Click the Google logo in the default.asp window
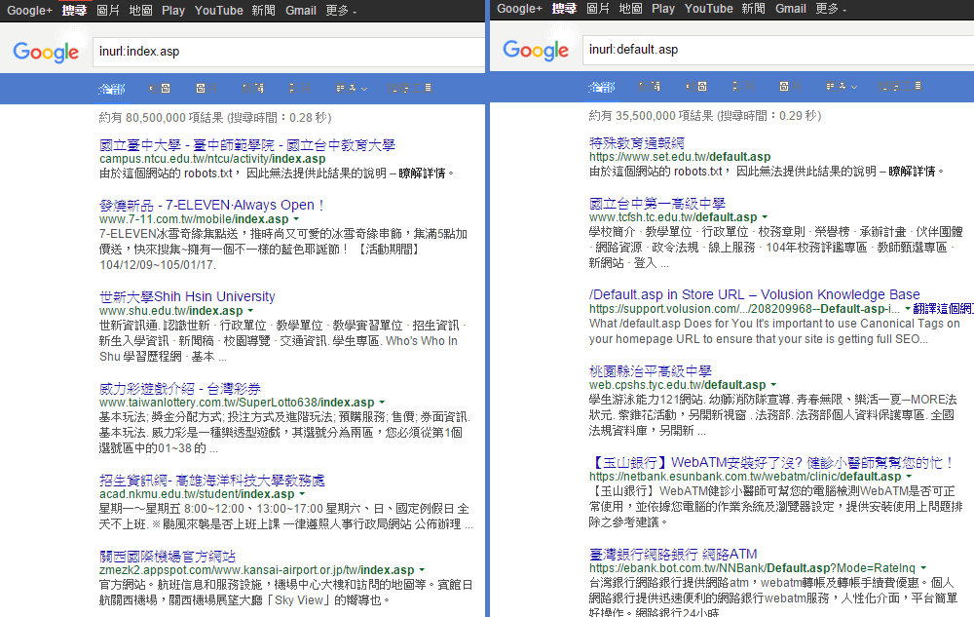Screen dimensions: 974x617 coord(536,51)
